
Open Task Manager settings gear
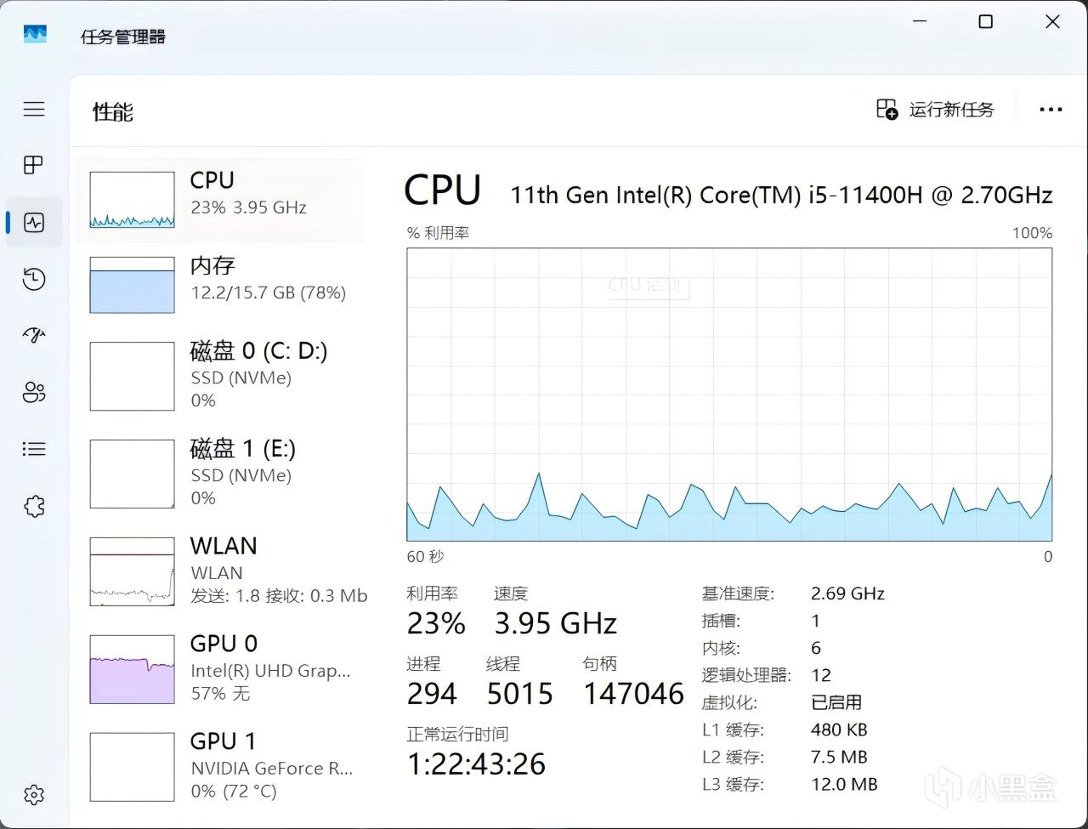coord(34,795)
